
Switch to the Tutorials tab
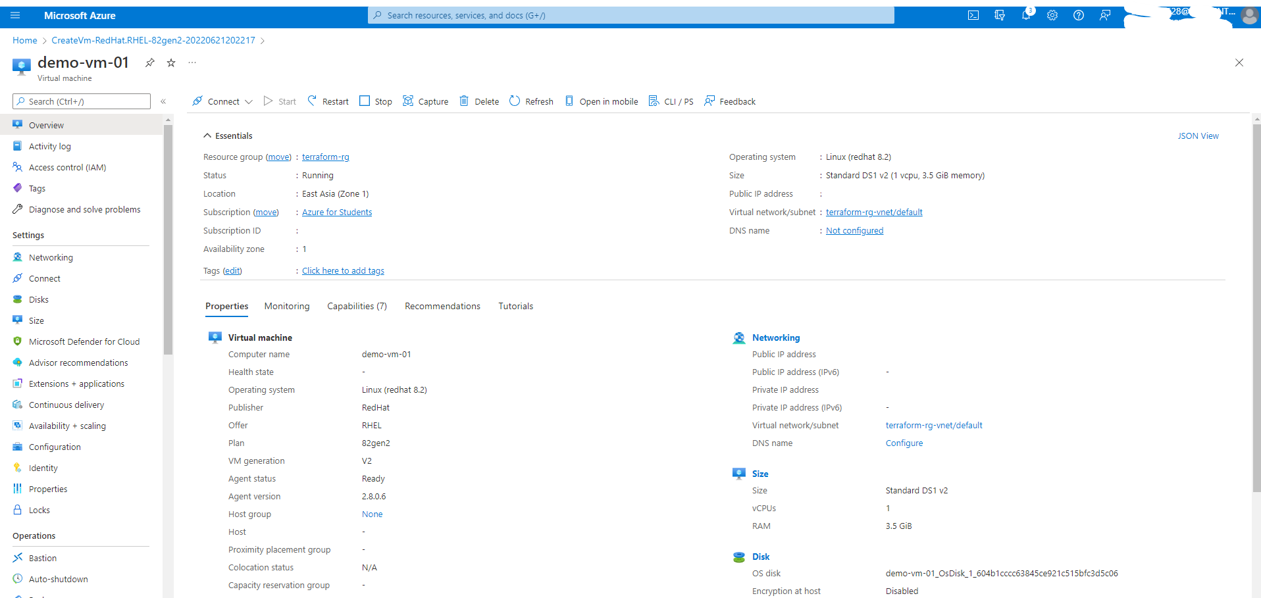pyautogui.click(x=515, y=306)
